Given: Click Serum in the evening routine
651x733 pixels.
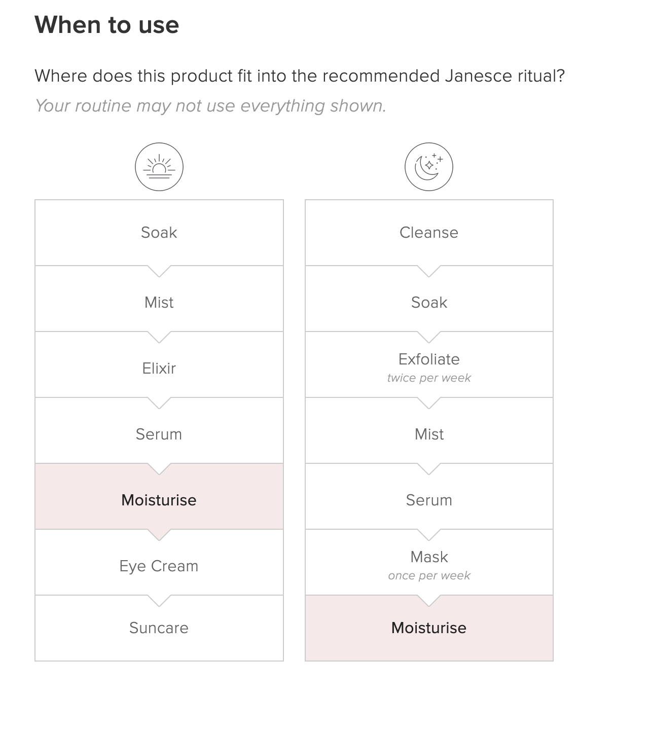Looking at the screenshot, I should (x=429, y=500).
